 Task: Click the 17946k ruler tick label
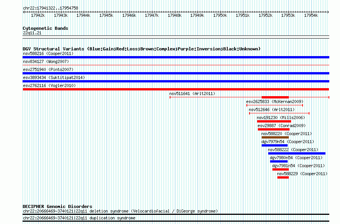[x=129, y=15]
